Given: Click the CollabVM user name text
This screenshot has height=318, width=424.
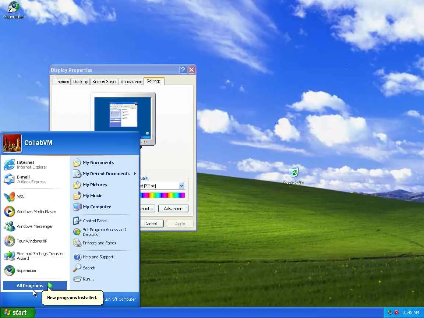Looking at the screenshot, I should 38,143.
